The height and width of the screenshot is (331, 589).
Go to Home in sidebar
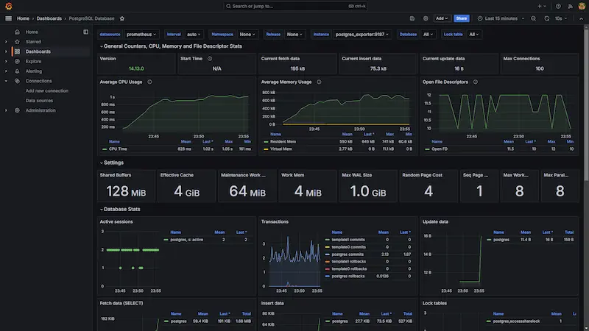tap(32, 32)
